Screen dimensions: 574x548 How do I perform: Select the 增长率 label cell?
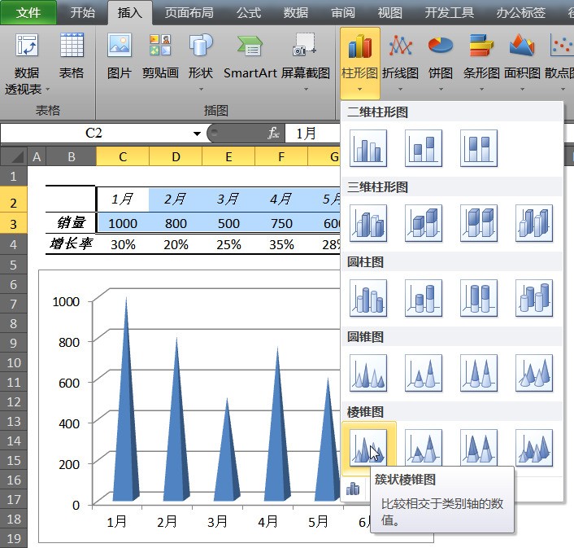click(71, 243)
